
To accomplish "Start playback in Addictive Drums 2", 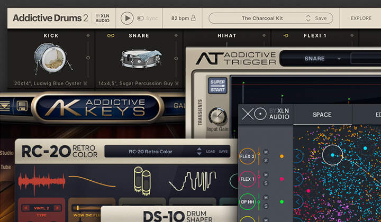I will point(127,18).
